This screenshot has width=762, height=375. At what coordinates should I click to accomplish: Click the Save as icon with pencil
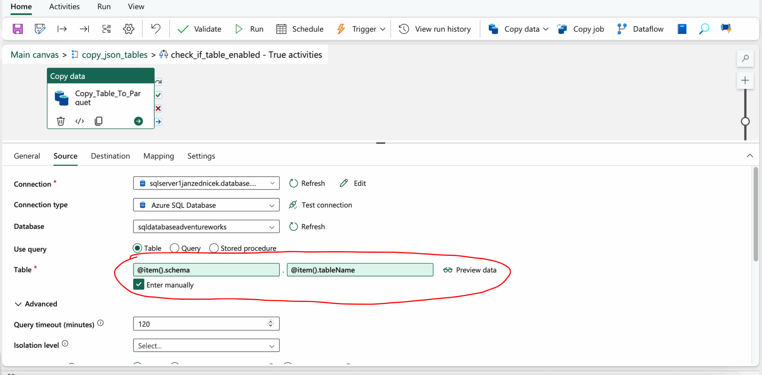click(40, 29)
